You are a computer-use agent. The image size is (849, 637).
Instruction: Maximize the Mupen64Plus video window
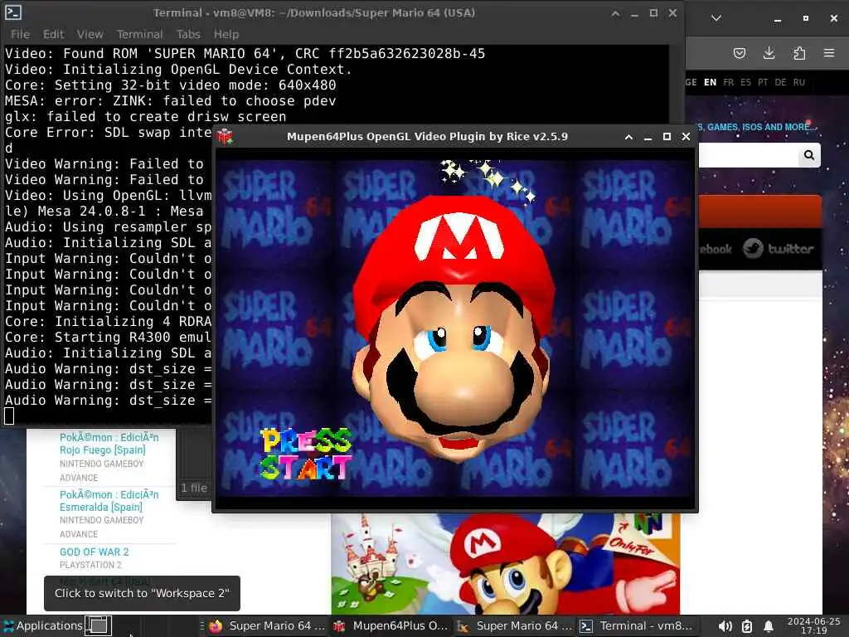tap(667, 137)
